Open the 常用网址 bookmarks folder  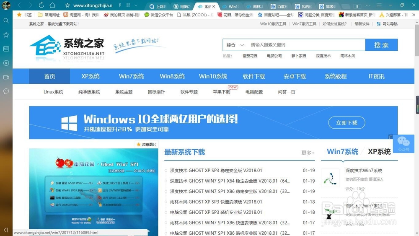(x=49, y=15)
